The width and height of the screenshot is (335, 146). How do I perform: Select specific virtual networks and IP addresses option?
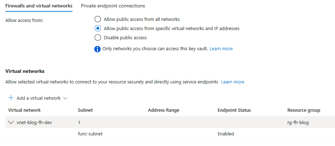coord(97,29)
